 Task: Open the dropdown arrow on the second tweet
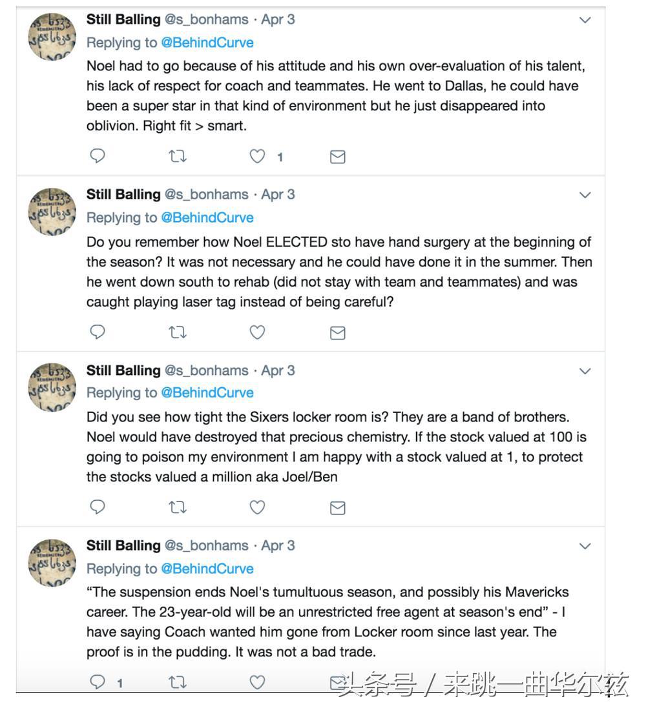[x=585, y=195]
